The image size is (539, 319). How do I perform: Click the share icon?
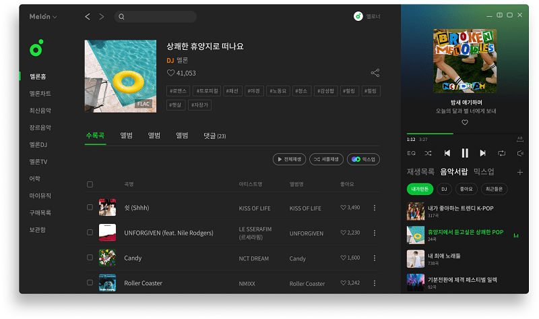(x=375, y=73)
